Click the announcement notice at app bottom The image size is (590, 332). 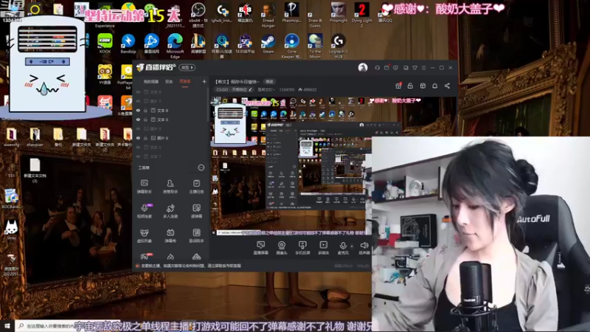(x=191, y=266)
